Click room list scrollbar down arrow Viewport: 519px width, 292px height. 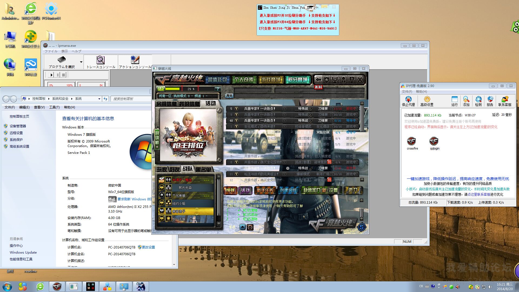362,180
